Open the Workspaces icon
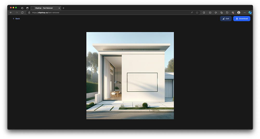 tap(22, 8)
